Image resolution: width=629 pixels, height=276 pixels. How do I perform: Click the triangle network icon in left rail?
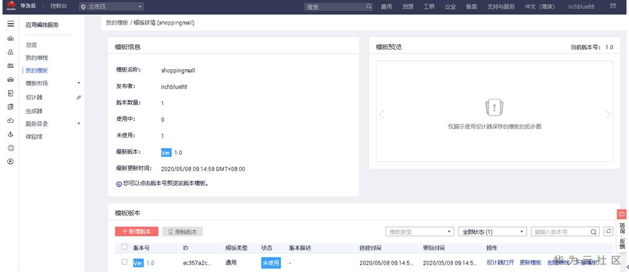point(11,135)
